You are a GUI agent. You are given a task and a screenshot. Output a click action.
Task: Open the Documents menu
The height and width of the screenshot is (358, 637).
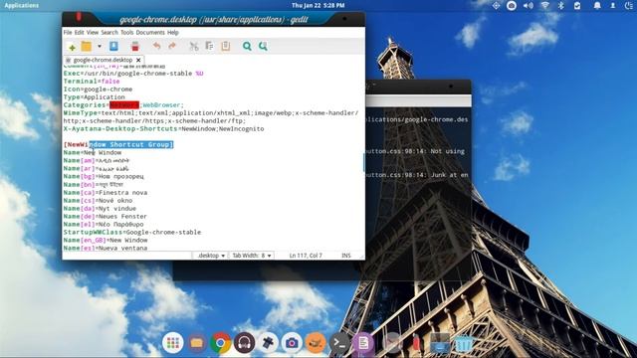[150, 32]
